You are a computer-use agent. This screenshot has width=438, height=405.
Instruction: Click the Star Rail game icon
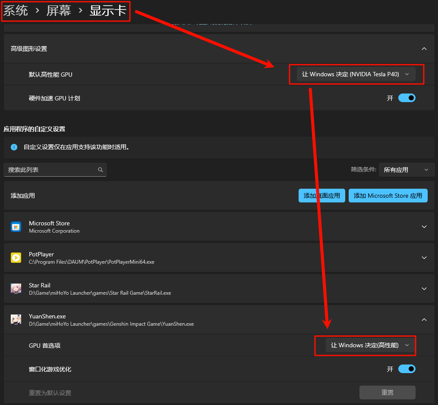pyautogui.click(x=16, y=289)
